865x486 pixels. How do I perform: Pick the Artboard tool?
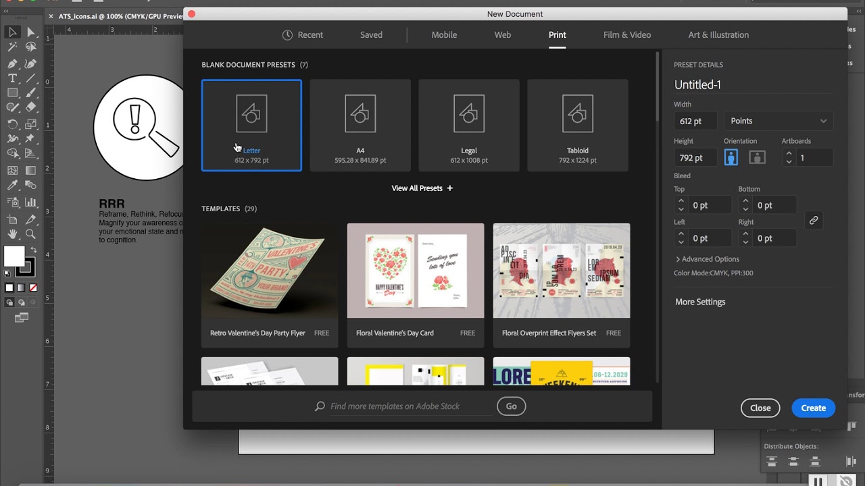tap(12, 219)
